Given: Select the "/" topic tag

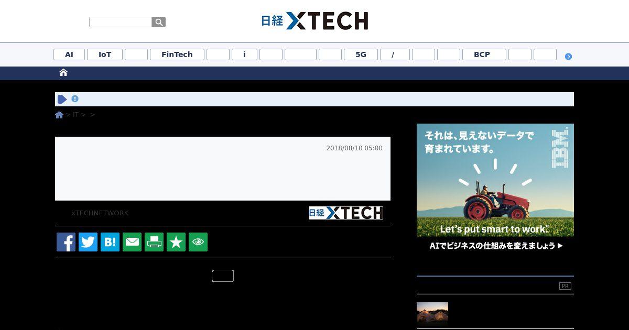Looking at the screenshot, I should [x=395, y=54].
